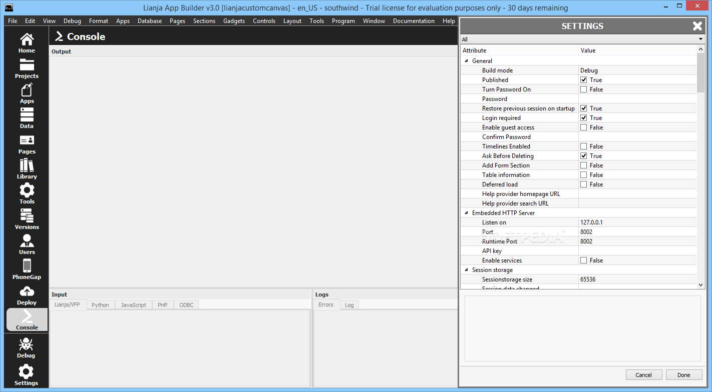
Task: Open the All category dropdown in Settings
Action: click(582, 39)
